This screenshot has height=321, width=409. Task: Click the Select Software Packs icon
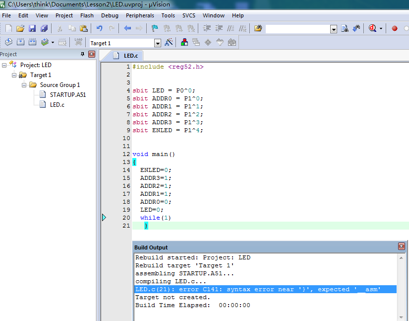pyautogui.click(x=220, y=42)
